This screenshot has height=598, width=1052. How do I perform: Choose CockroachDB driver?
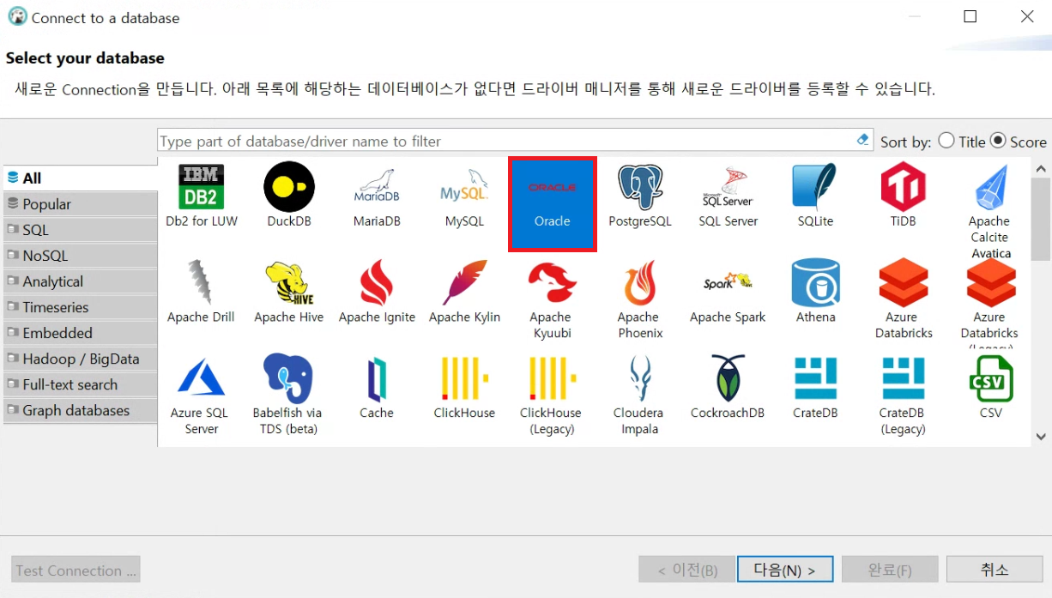[x=728, y=388]
